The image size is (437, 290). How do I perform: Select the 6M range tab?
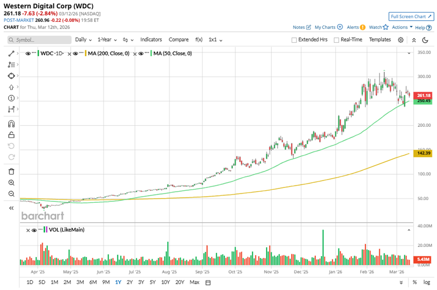(93, 282)
